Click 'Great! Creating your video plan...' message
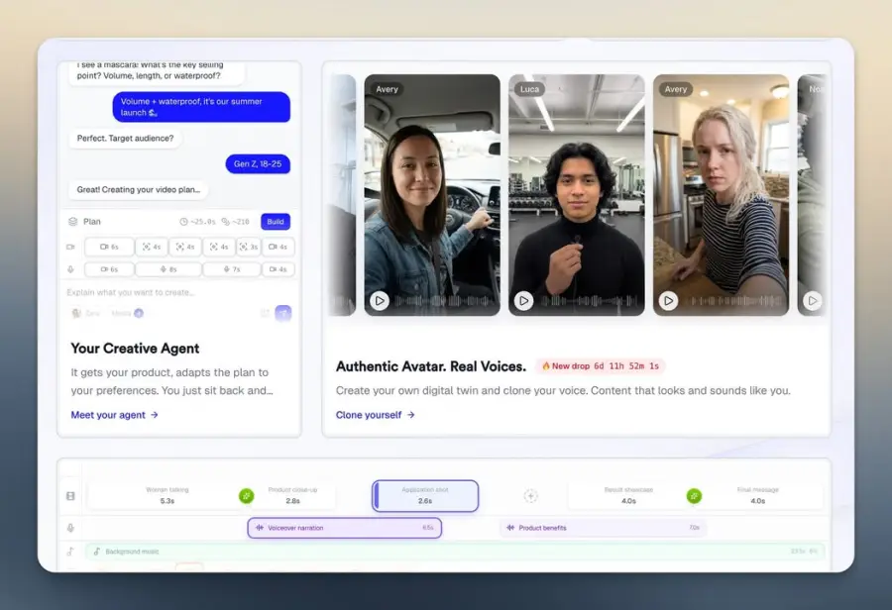The height and width of the screenshot is (610, 892). click(138, 189)
